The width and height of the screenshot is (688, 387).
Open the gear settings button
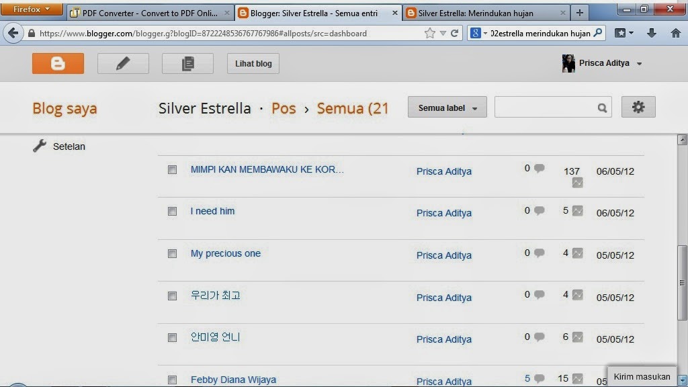638,107
